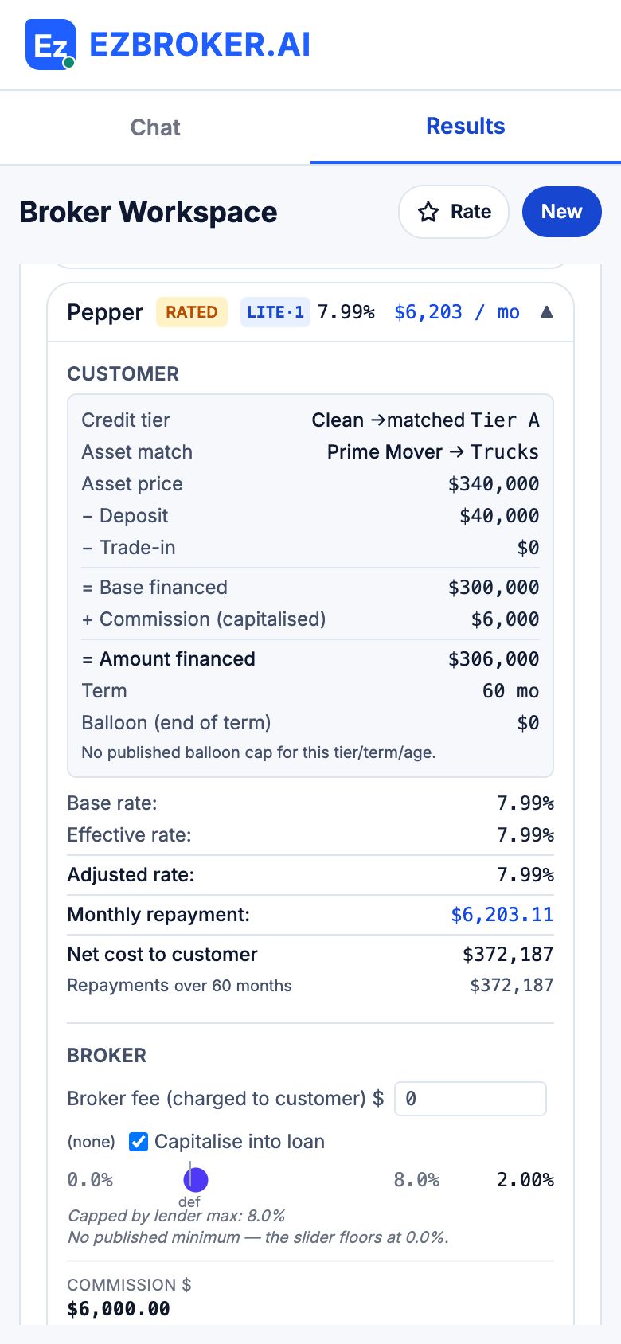621x1344 pixels.
Task: Click the Net cost to customer $372,187
Action: tap(508, 955)
